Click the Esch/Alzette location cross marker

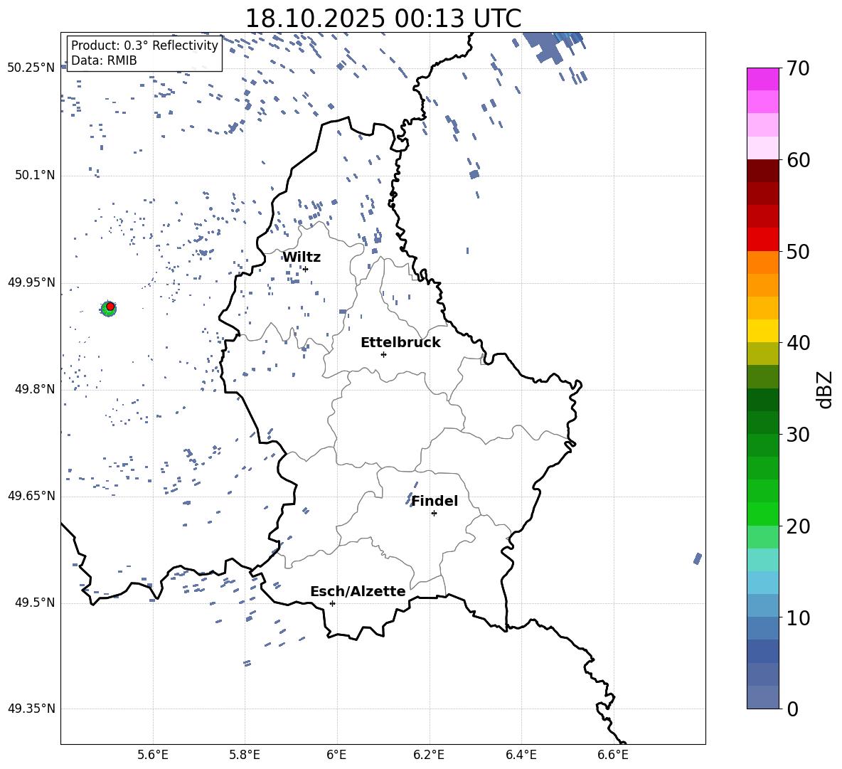pyautogui.click(x=332, y=603)
